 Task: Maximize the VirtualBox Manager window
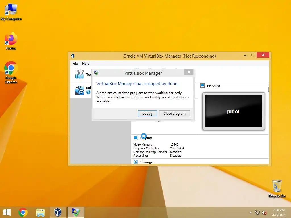click(x=253, y=55)
